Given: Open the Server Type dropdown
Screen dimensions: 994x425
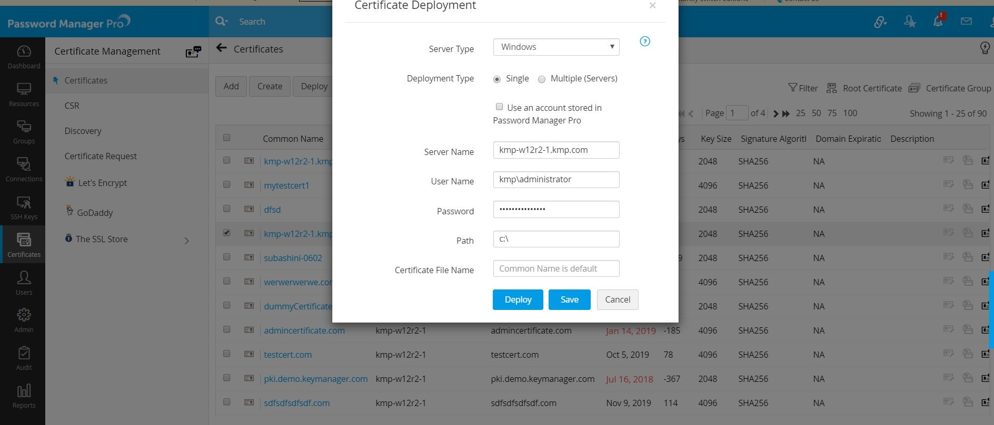Looking at the screenshot, I should tap(556, 47).
